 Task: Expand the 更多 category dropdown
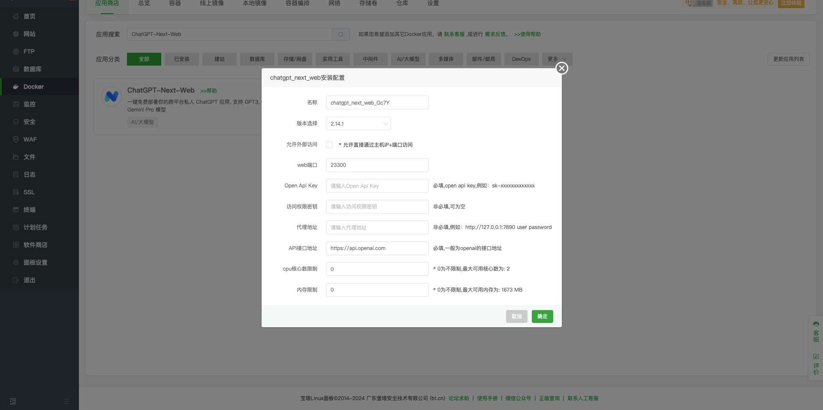[557, 59]
